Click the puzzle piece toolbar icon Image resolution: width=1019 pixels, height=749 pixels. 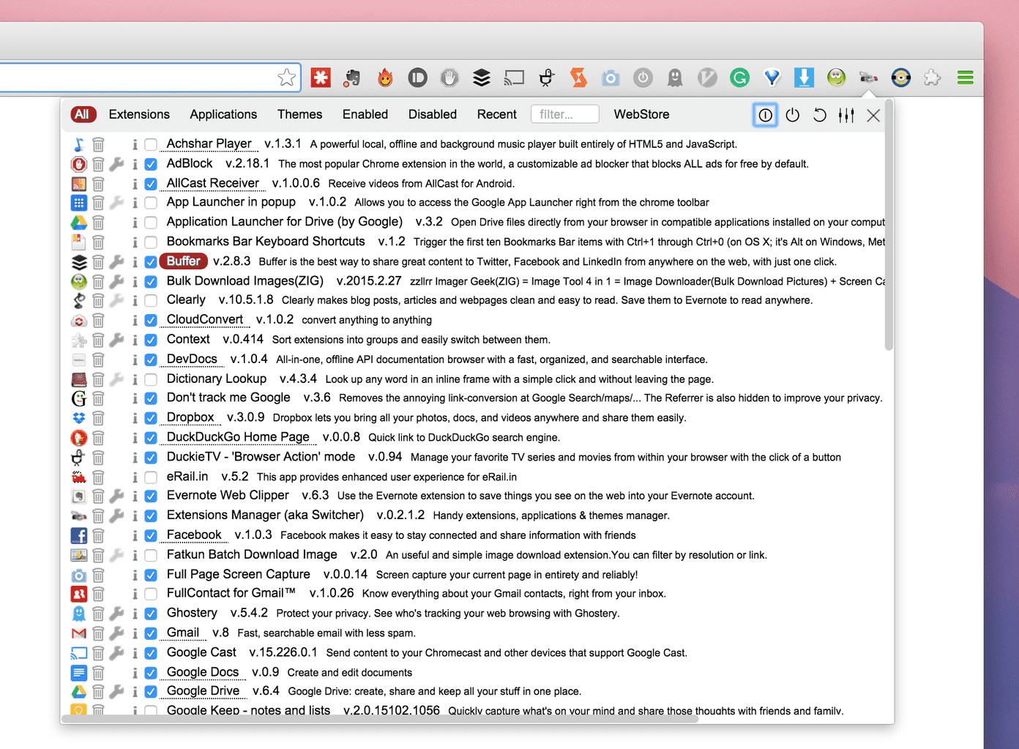932,78
